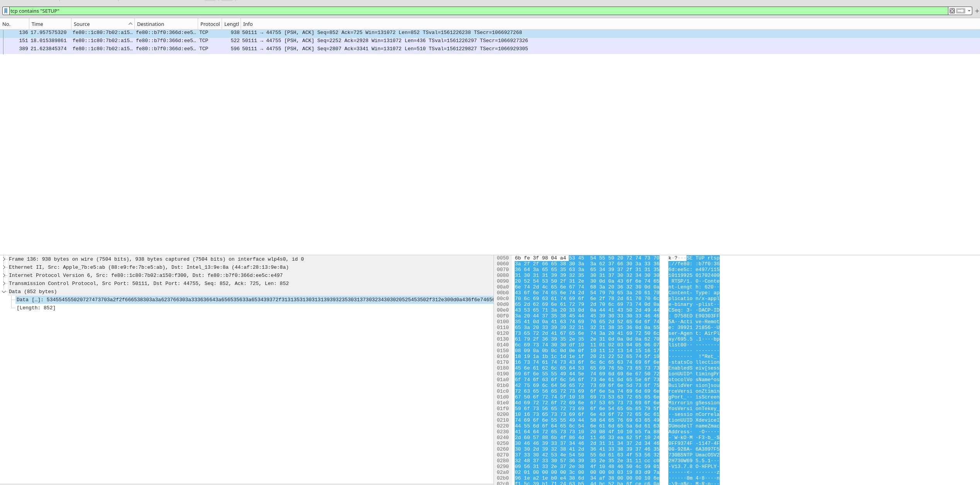
Task: Click hex offset 0050 in bytes pane
Action: tap(503, 258)
